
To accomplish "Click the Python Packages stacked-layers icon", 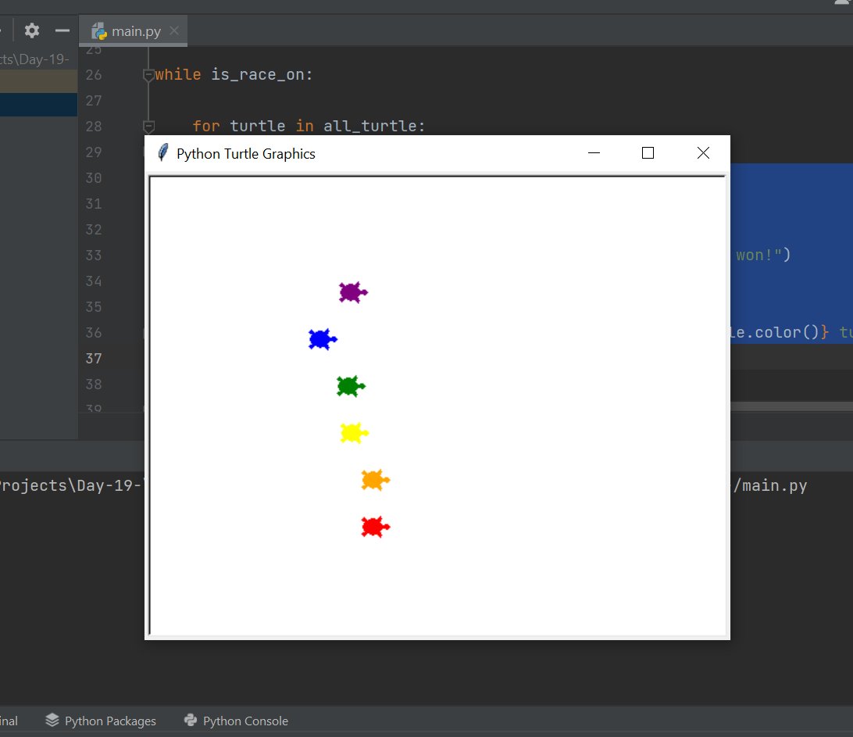I will (52, 721).
